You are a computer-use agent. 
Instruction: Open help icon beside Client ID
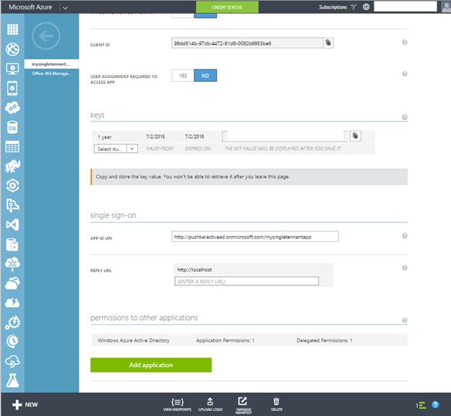(405, 43)
